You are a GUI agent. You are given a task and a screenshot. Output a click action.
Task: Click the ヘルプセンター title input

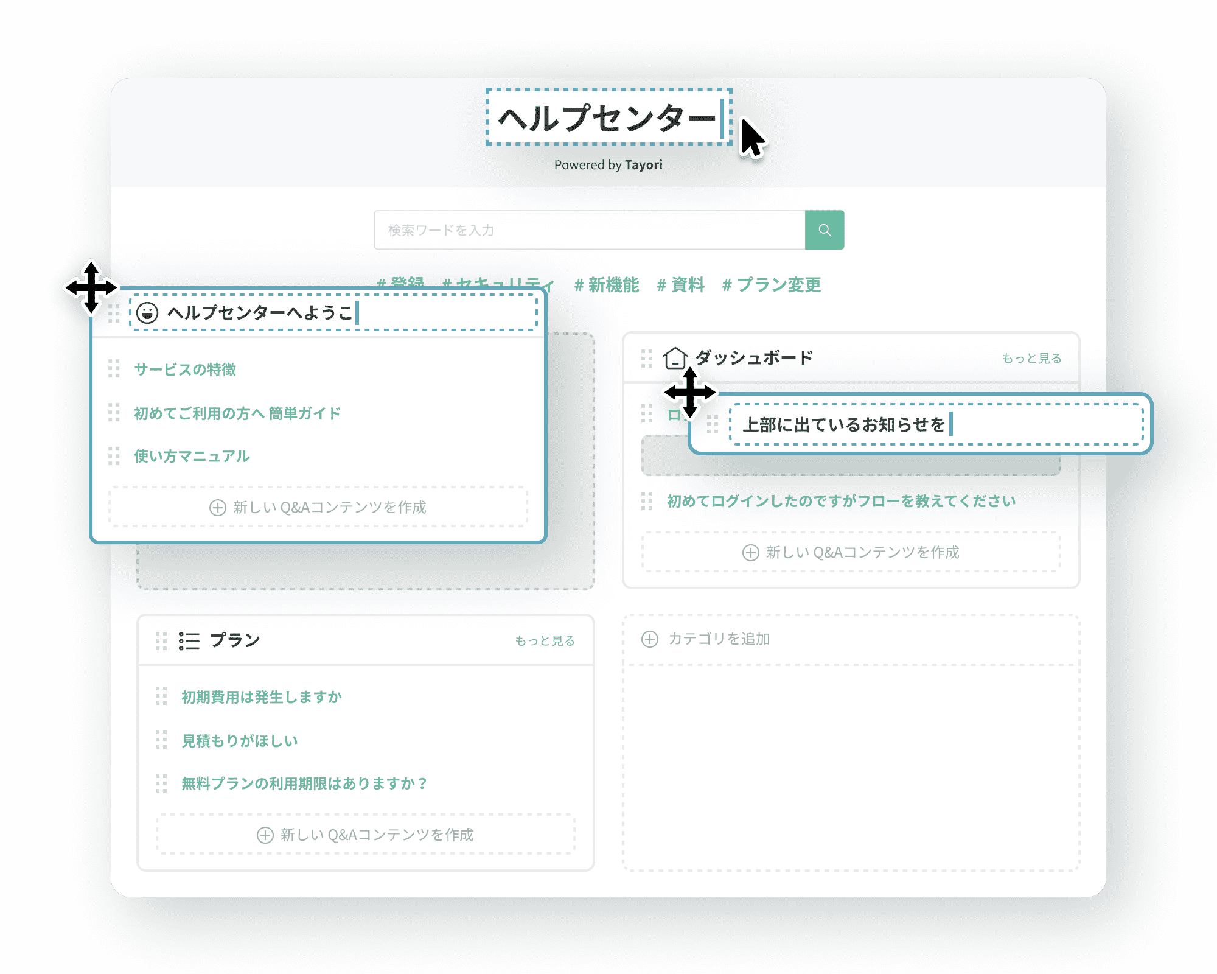pyautogui.click(x=608, y=118)
